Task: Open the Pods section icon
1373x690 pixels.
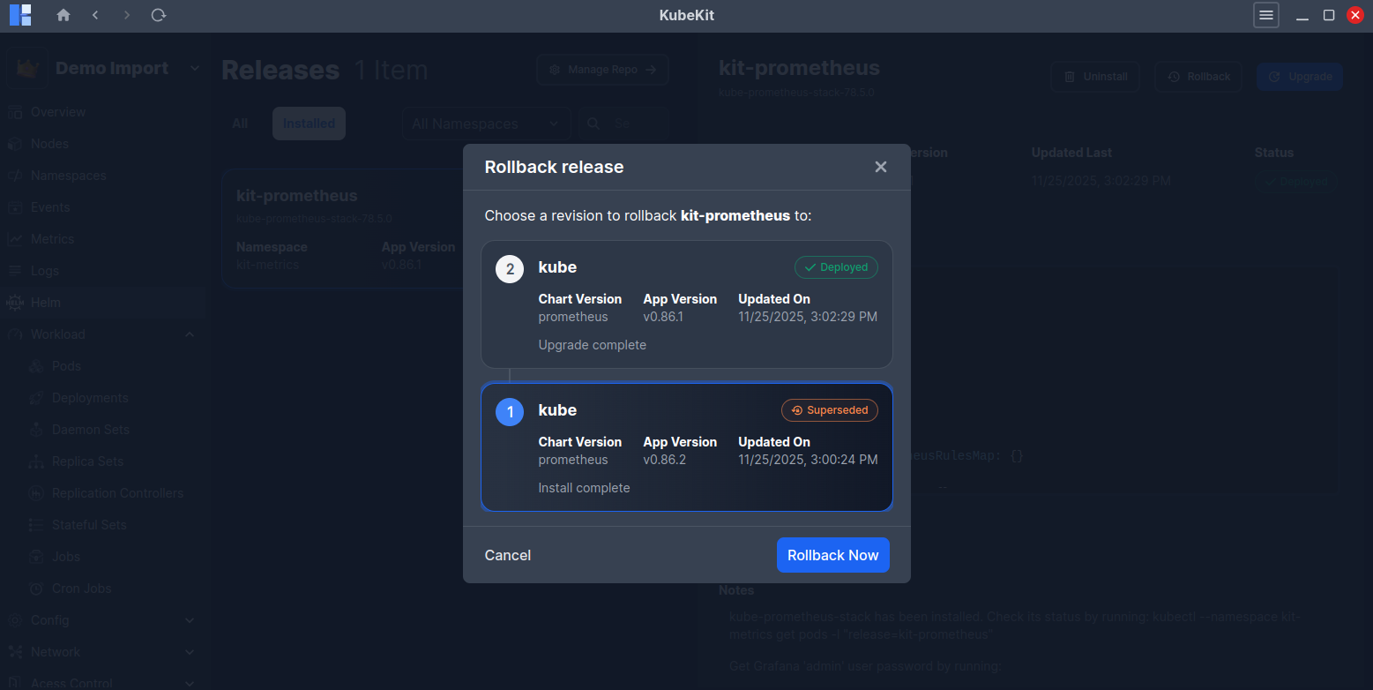Action: point(35,365)
